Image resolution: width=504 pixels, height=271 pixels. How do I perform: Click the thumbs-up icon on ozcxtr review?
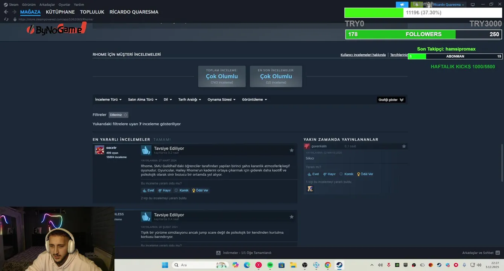tap(146, 150)
